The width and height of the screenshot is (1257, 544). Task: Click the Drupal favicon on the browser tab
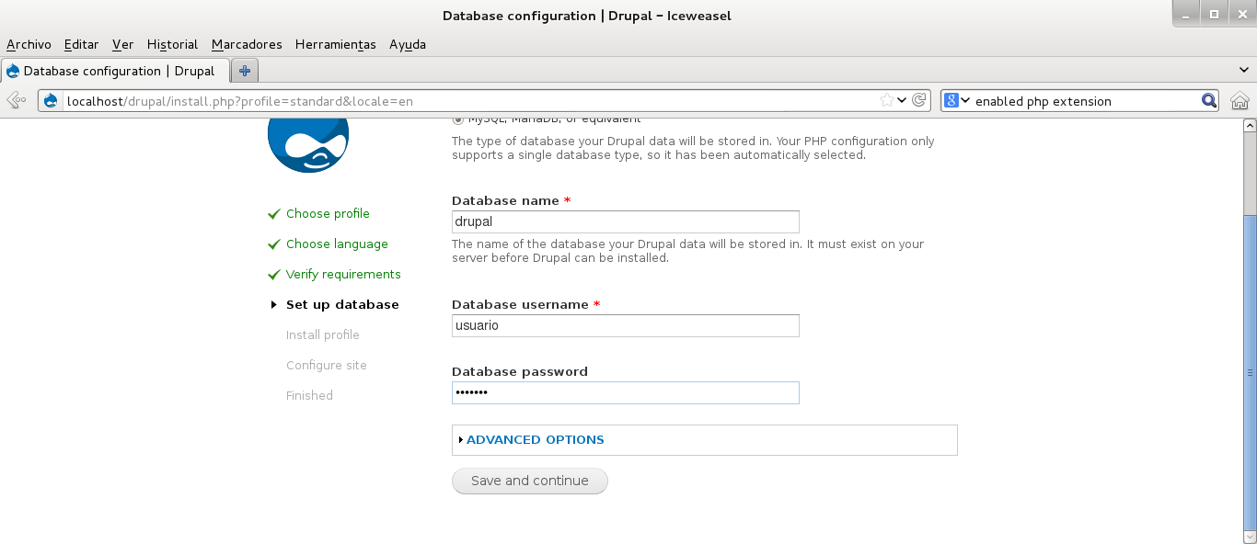(x=13, y=70)
